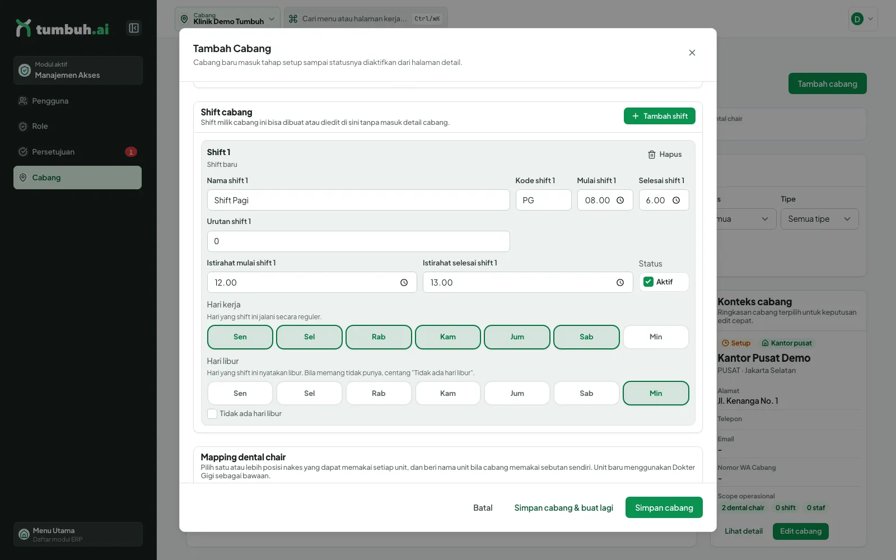Toggle Min in Hari kerja
Viewport: 896px width, 560px height.
point(656,337)
